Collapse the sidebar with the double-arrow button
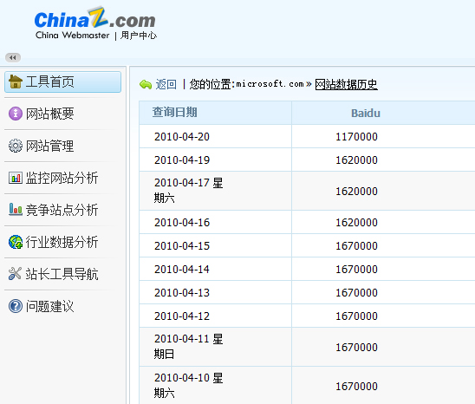This screenshot has width=475, height=404. pyautogui.click(x=13, y=57)
